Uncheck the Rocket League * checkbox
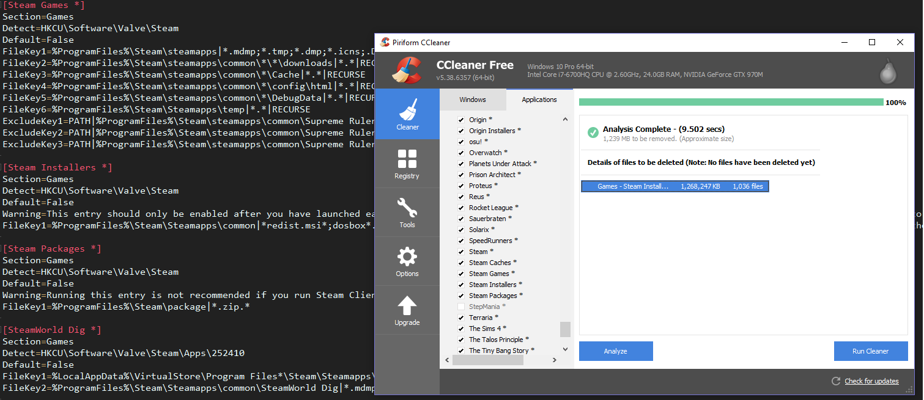The width and height of the screenshot is (924, 400). [x=461, y=208]
